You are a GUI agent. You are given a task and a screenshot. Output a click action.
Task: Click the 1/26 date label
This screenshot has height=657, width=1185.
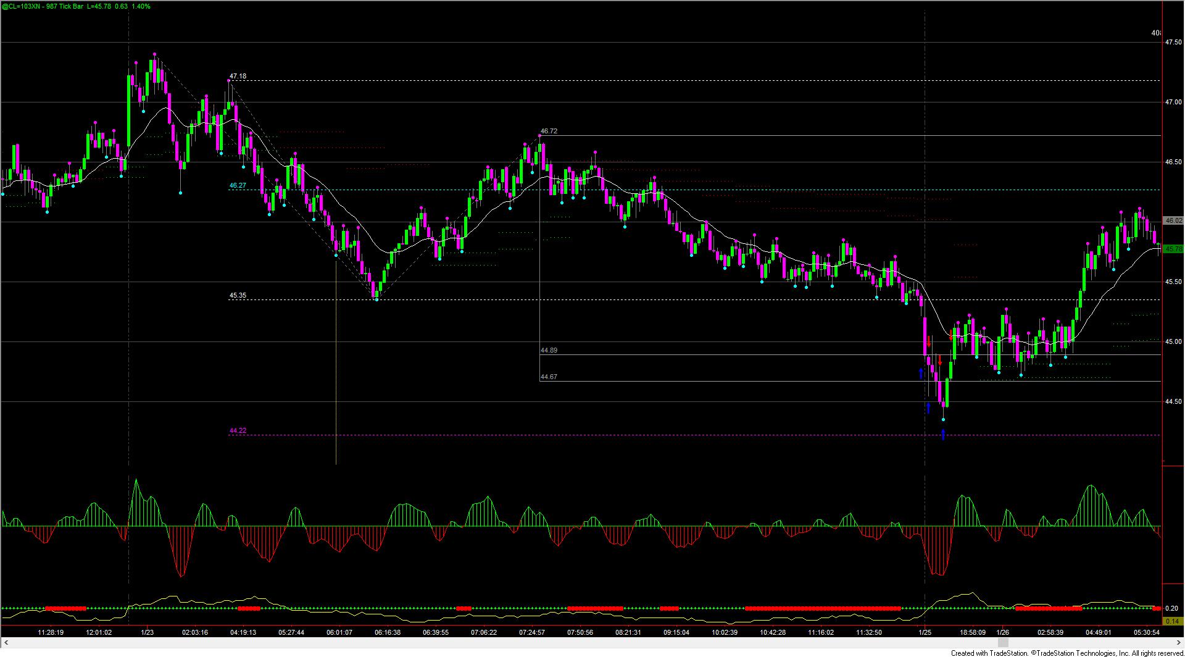pyautogui.click(x=1003, y=632)
